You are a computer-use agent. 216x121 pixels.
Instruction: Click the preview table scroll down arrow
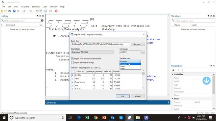coord(143,88)
